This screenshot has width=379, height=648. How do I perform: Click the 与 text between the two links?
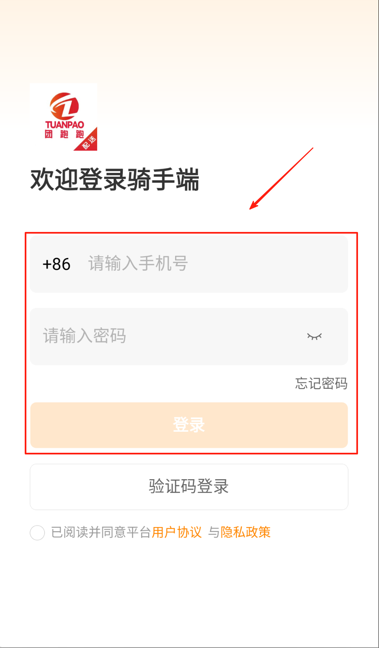(x=214, y=532)
